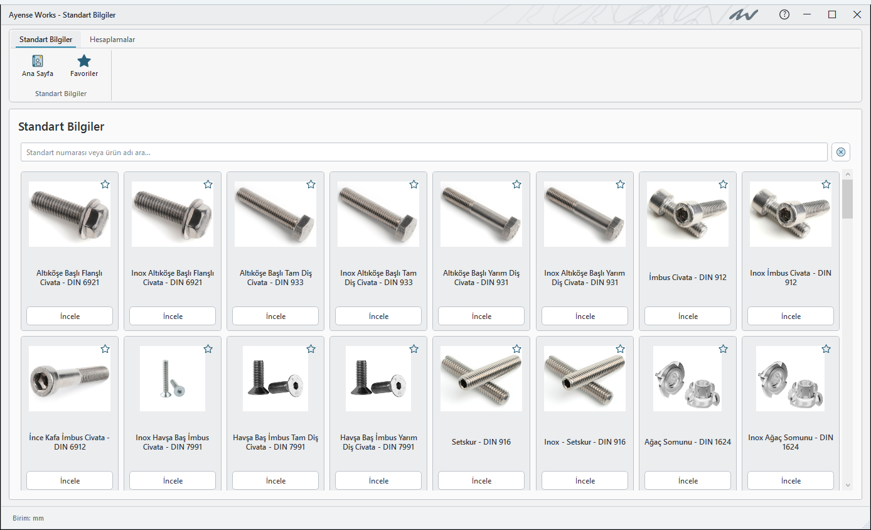
Task: Click the Birim: mm status bar text
Action: click(x=28, y=518)
